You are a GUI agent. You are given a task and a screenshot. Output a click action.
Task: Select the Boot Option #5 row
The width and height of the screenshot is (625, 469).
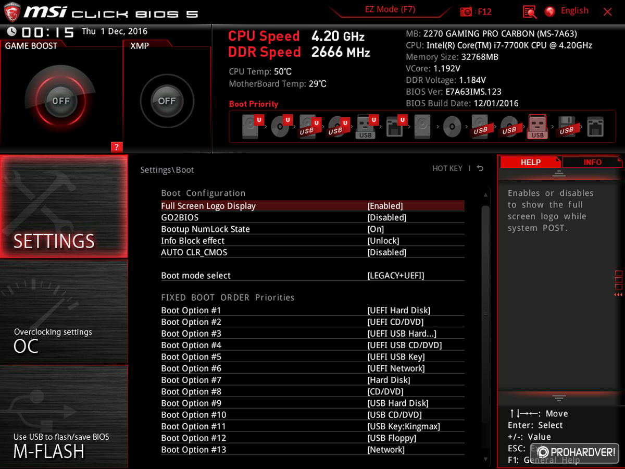(312, 356)
